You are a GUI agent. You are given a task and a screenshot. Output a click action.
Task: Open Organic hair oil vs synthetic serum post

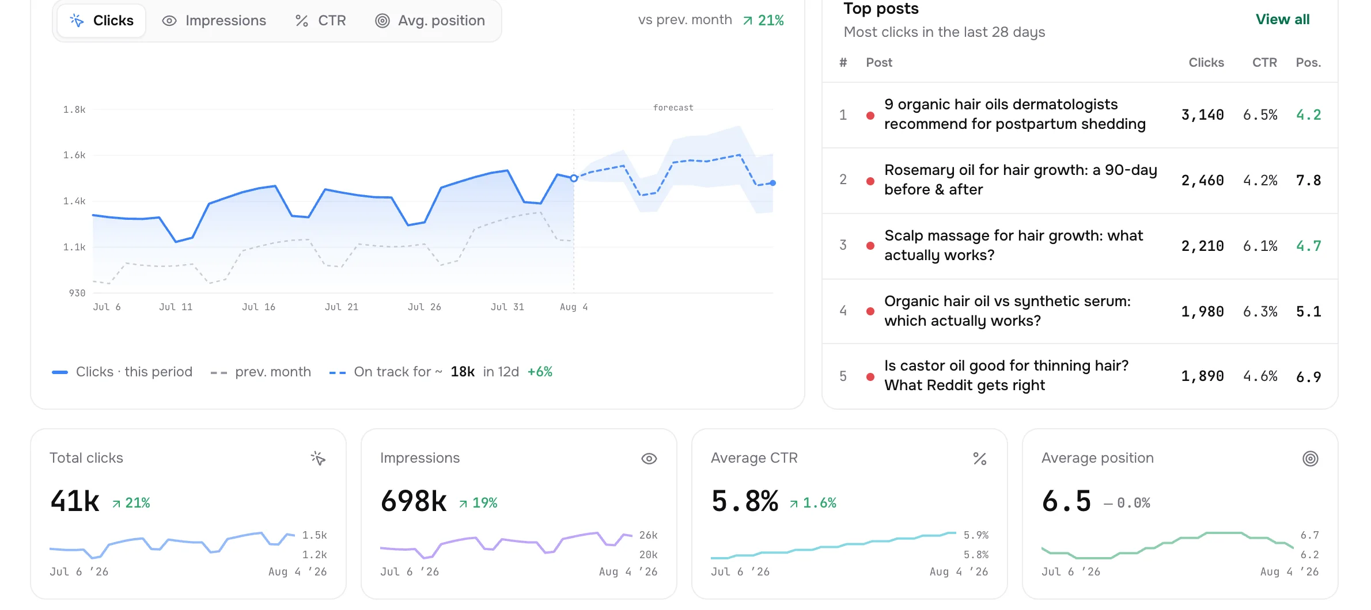(1008, 311)
